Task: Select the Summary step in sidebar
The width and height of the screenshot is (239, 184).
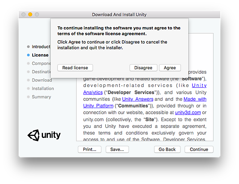Action: pyautogui.click(x=41, y=97)
